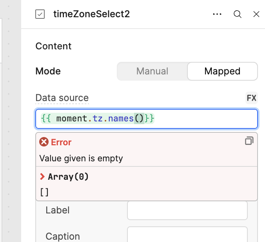The width and height of the screenshot is (265, 242).
Task: Click the empty brackets result line
Action: [x=44, y=192]
